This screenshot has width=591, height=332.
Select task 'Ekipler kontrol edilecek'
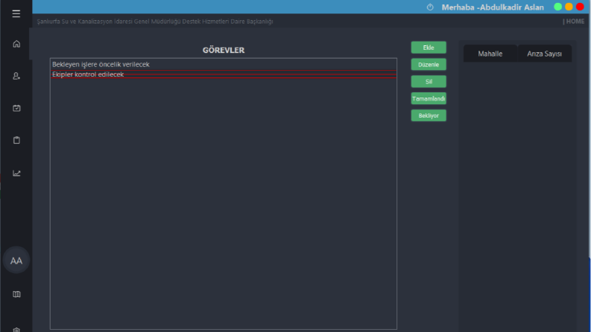(x=224, y=74)
